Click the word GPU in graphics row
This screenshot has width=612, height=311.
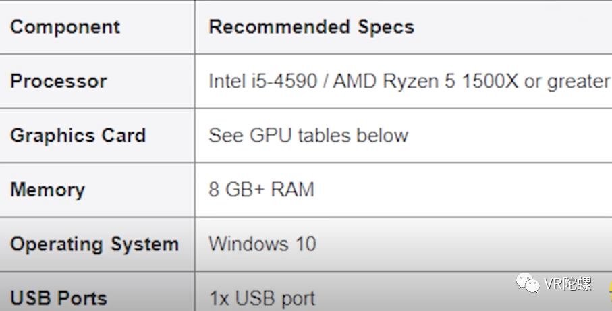[271, 136]
